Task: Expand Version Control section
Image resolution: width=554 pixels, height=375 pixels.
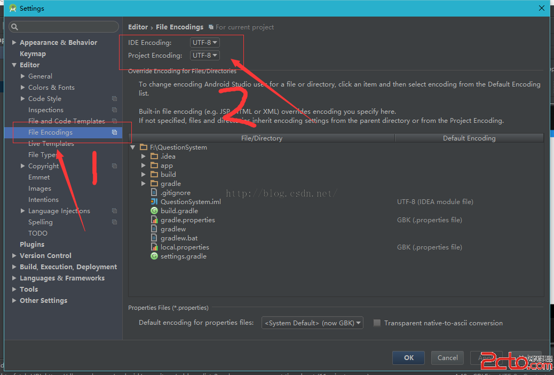Action: point(14,255)
